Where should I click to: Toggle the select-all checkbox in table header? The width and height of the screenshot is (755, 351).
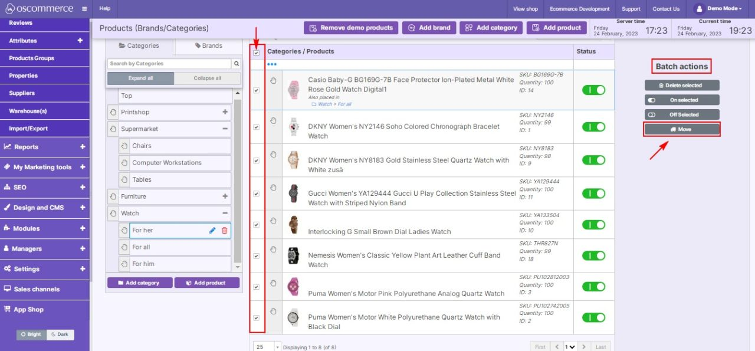tap(256, 53)
